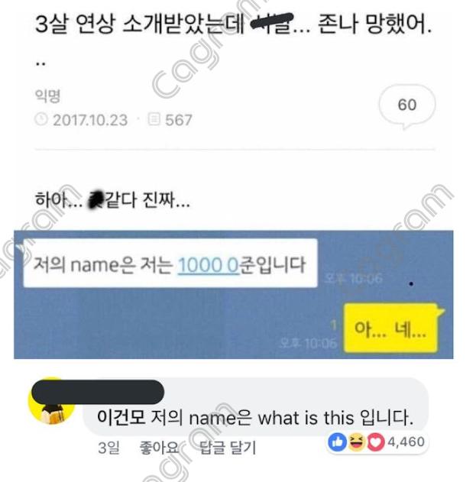Open the underlined 1000 0 link
This screenshot has height=482, width=476.
click(208, 264)
